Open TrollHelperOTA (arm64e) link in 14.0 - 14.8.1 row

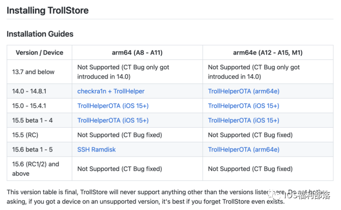point(243,91)
